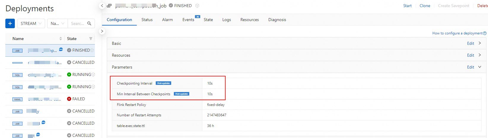The image size is (488, 138).
Task: Click Hot-update badge for Checkpointing Interval
Action: 163,83
